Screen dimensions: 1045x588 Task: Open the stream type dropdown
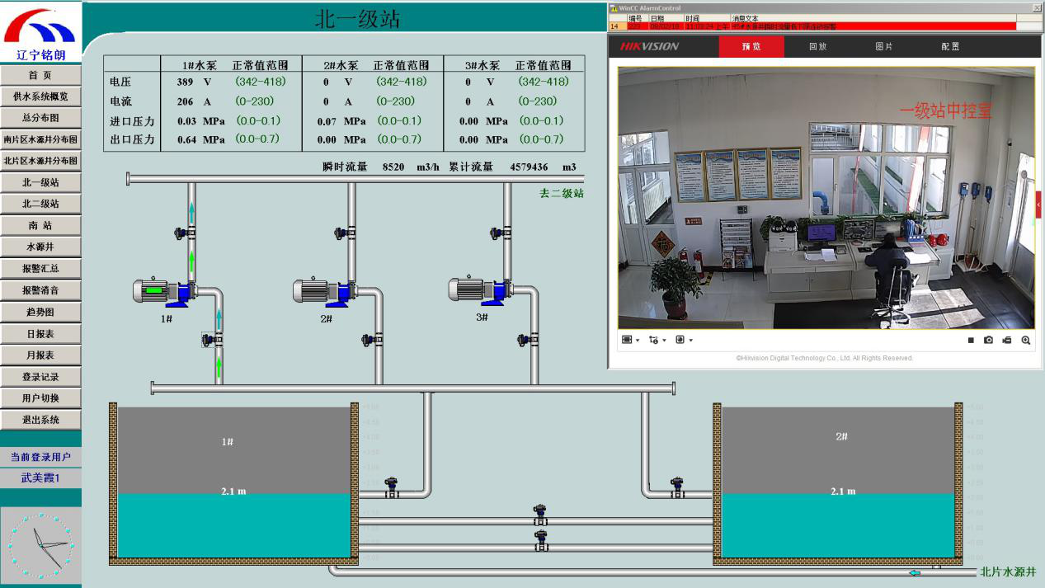(656, 340)
